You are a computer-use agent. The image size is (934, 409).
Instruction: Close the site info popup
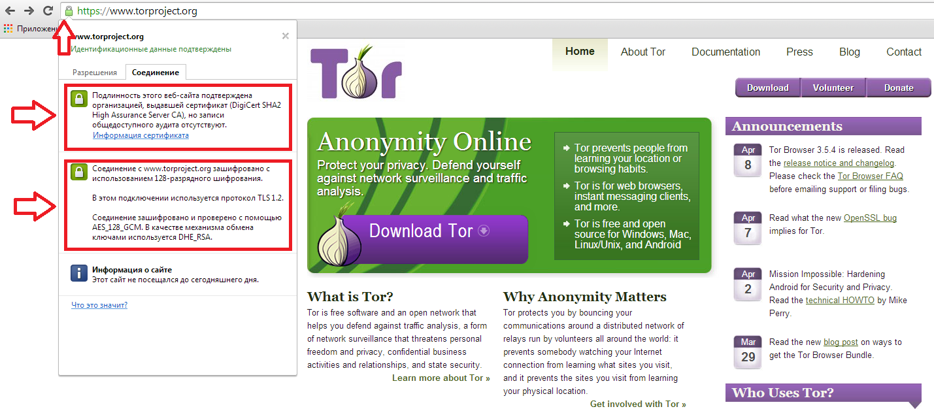(285, 37)
